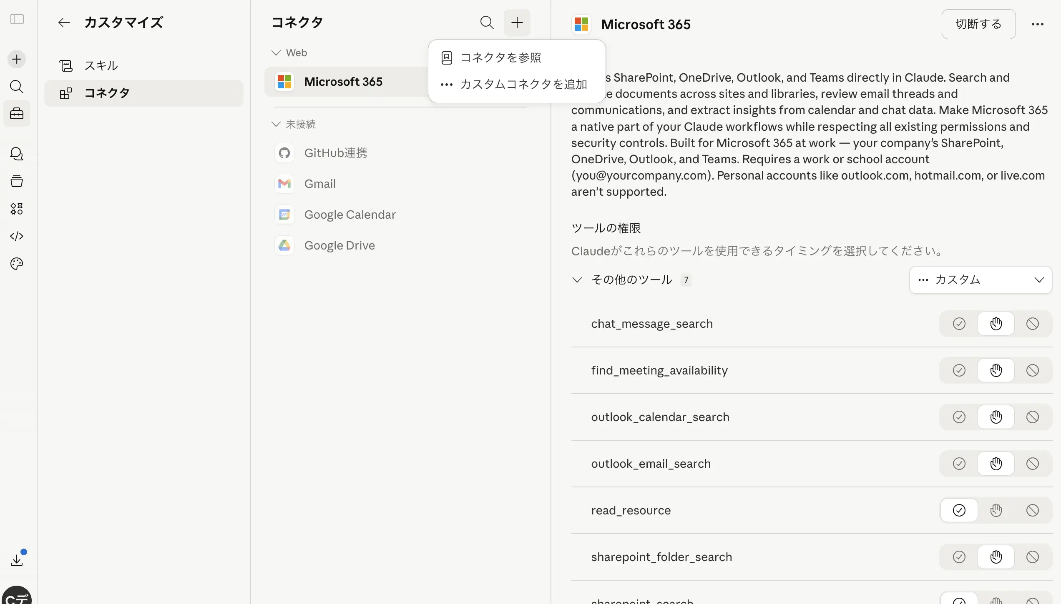Viewport: 1061px width, 604px height.
Task: Click the ツールの権限 heading
Action: [x=606, y=228]
